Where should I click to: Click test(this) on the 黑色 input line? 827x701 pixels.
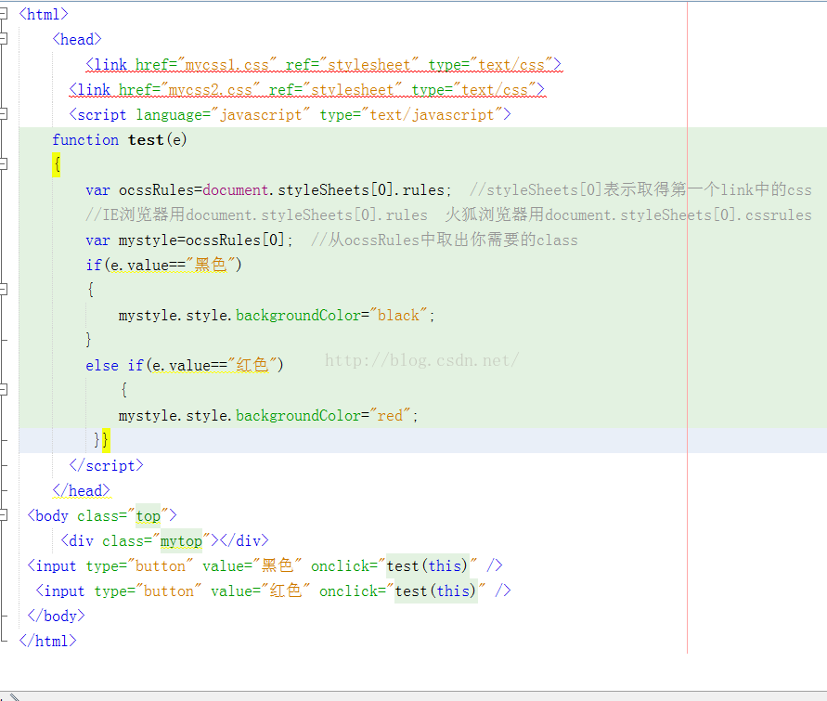427,566
